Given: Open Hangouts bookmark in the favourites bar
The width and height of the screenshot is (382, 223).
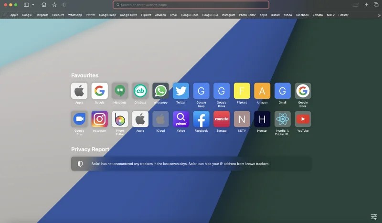Looking at the screenshot, I should 42,15.
